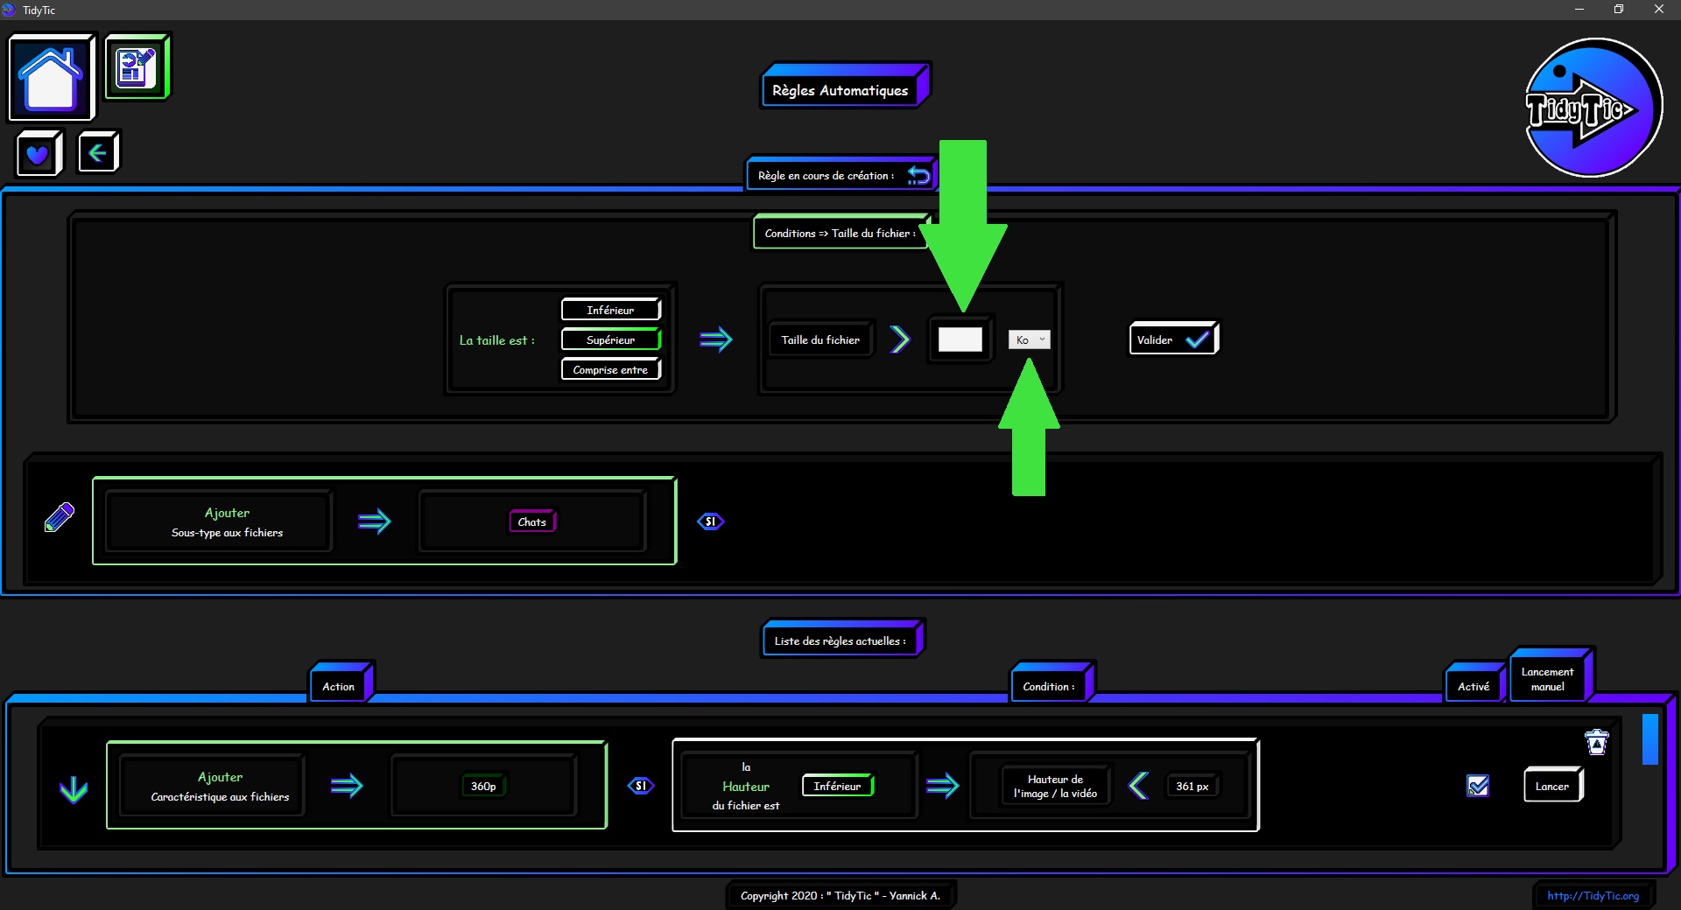
Task: Click the Chats sub-type tag
Action: click(x=531, y=521)
